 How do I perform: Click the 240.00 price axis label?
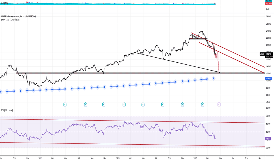click(269, 31)
